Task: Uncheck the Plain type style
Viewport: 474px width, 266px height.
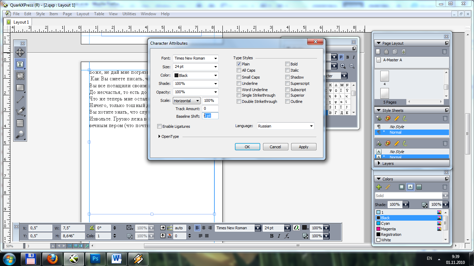Action: (239, 64)
